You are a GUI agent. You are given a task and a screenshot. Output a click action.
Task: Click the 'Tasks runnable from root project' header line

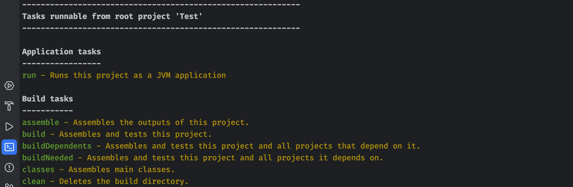coord(112,16)
